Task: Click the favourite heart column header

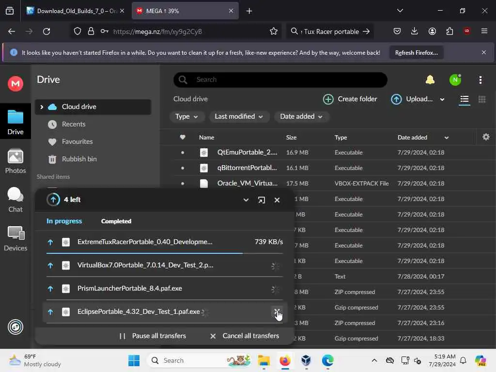Action: [183, 137]
